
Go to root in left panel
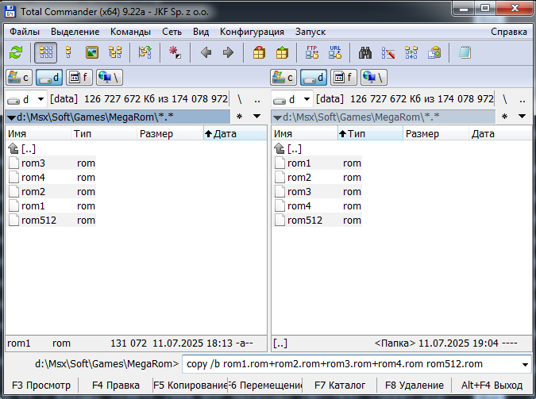pyautogui.click(x=240, y=99)
